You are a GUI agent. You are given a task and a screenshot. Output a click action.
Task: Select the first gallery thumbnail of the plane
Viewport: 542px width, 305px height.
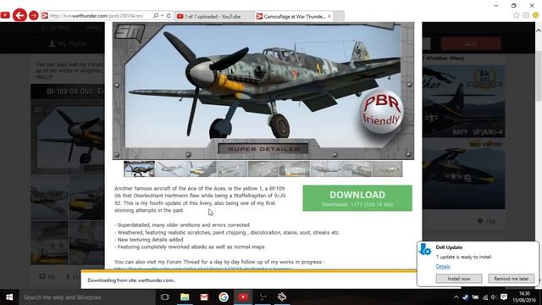(139, 169)
